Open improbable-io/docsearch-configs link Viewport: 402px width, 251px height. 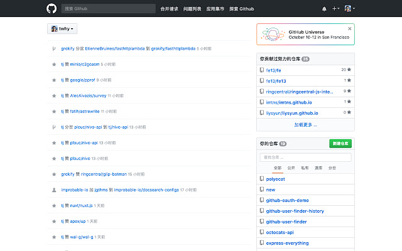click(146, 190)
